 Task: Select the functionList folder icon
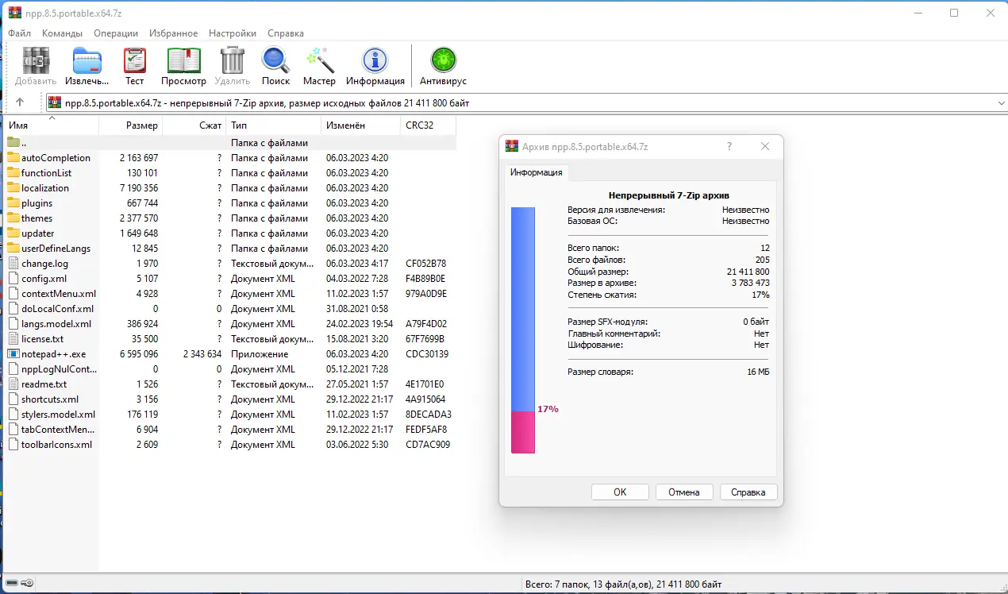pos(13,172)
